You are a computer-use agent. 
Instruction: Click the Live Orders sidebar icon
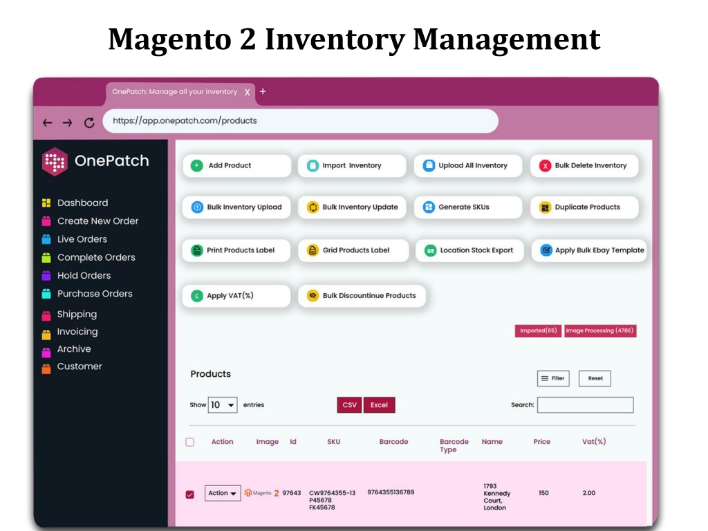click(x=46, y=239)
